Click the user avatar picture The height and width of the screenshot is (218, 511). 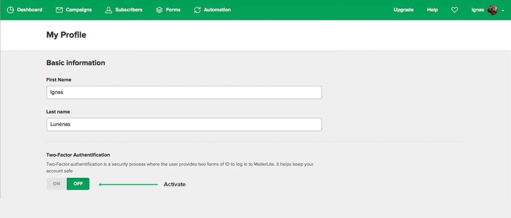[x=492, y=10]
